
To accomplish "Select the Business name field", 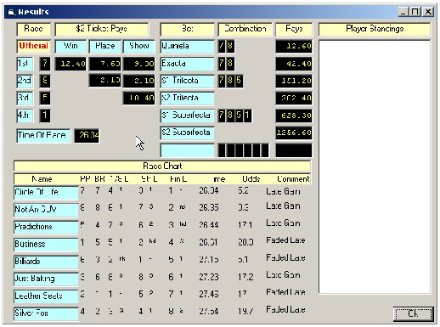I will [46, 245].
